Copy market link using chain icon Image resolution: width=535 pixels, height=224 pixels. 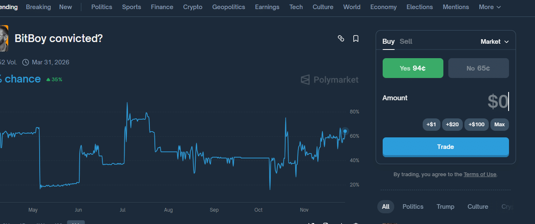tap(341, 38)
